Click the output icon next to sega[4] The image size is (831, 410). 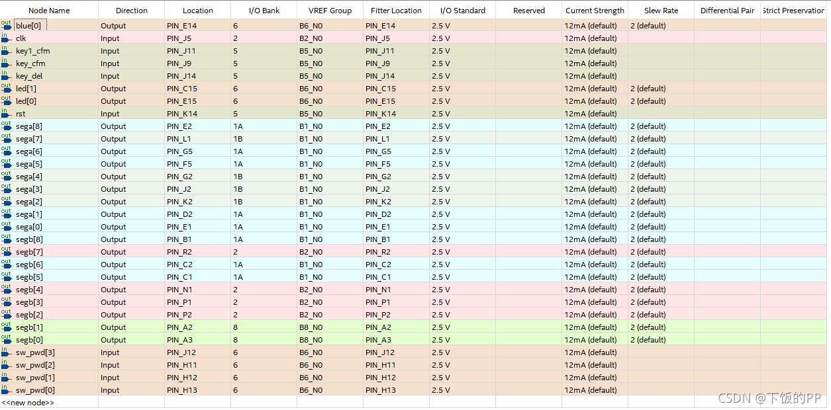pos(7,177)
